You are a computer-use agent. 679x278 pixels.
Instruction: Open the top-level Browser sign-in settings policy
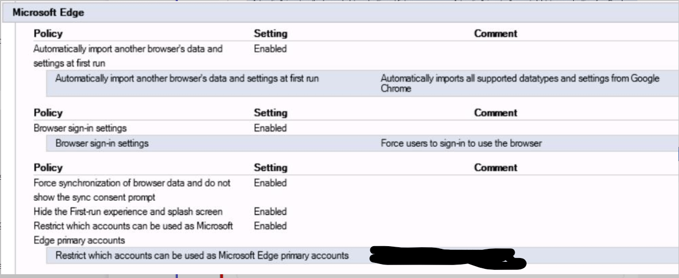click(x=80, y=128)
